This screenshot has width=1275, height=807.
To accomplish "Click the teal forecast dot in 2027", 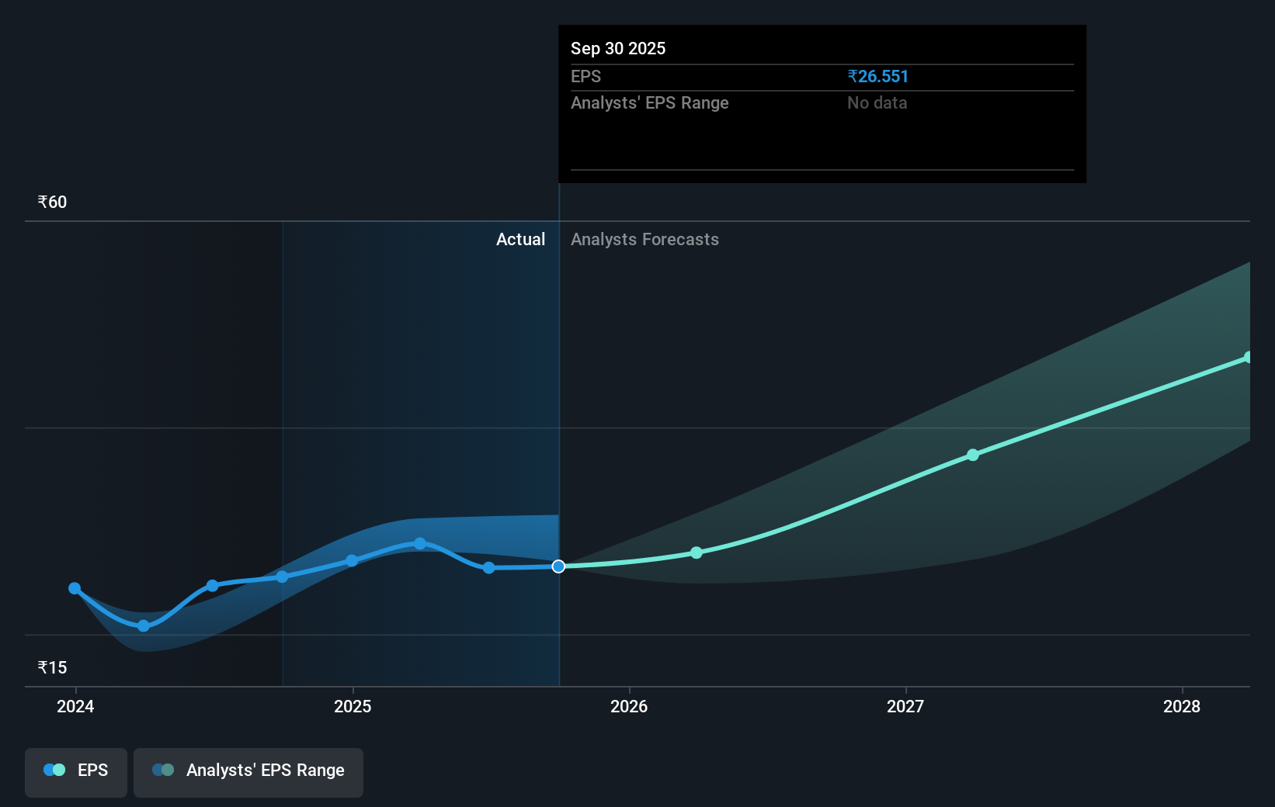I will (x=973, y=455).
